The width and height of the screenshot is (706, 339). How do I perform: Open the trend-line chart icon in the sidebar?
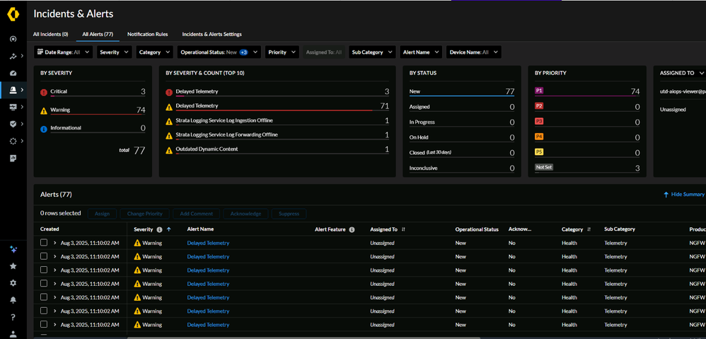coord(13,57)
